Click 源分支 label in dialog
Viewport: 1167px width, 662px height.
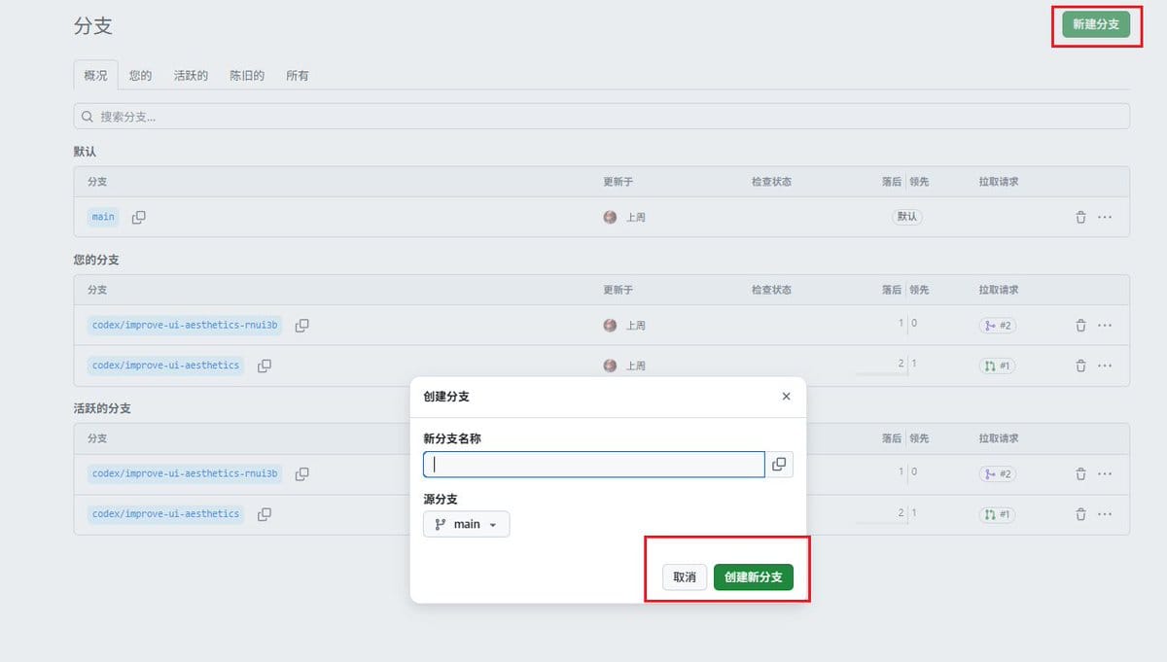(x=441, y=499)
